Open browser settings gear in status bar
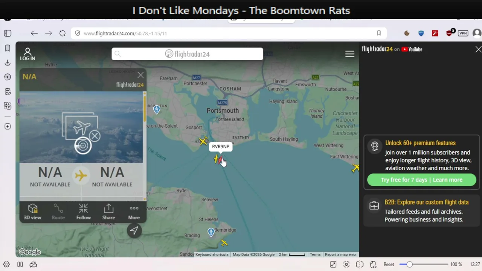 click(6, 264)
